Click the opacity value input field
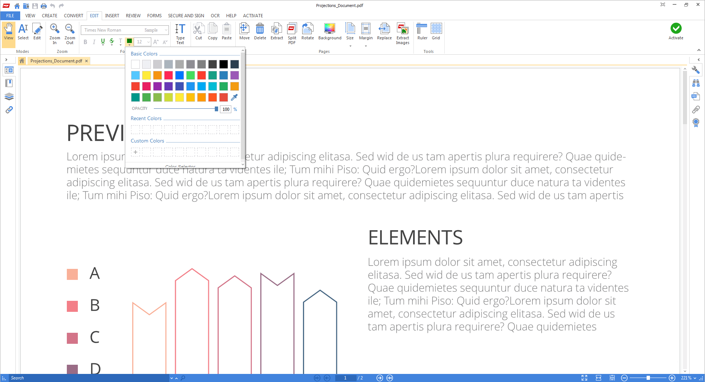Viewport: 705px width, 382px height. [226, 109]
